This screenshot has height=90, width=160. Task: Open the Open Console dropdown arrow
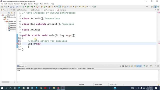[153, 66]
